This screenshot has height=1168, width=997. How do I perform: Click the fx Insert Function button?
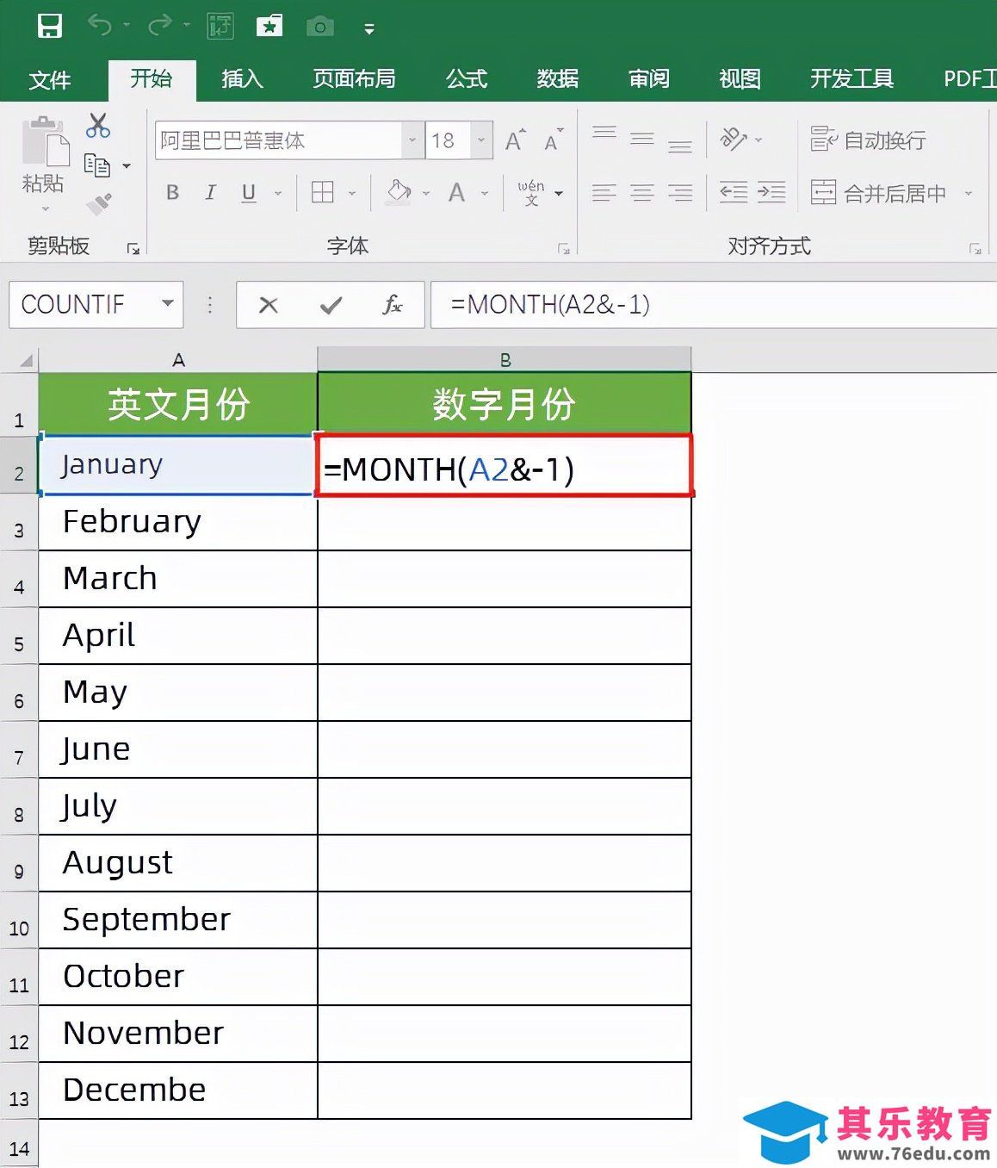point(393,305)
